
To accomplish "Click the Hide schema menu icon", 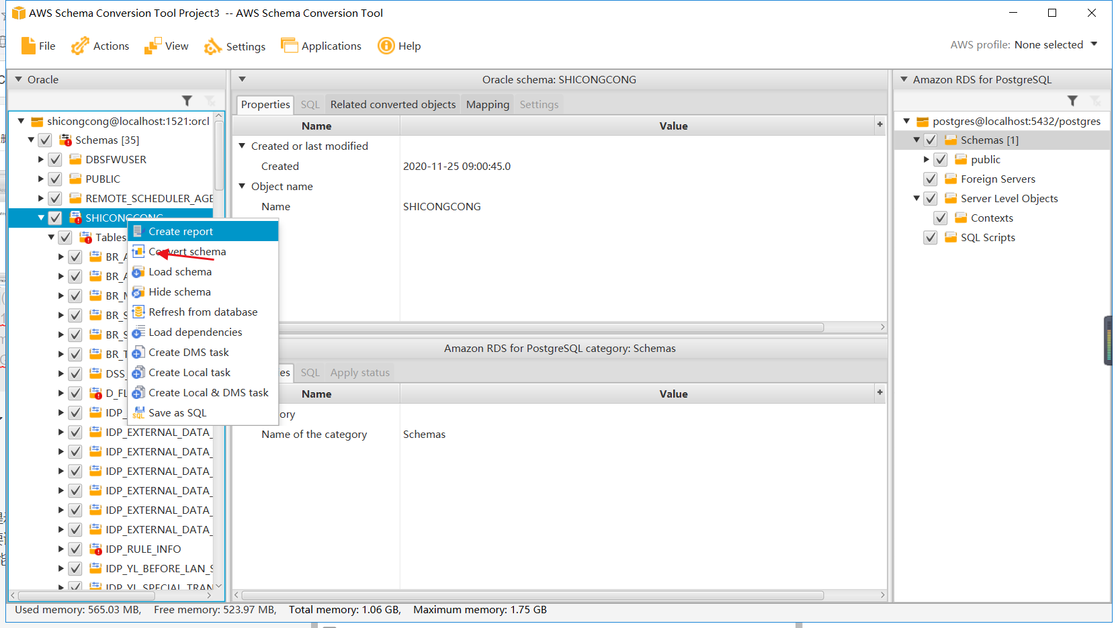I will click(138, 291).
